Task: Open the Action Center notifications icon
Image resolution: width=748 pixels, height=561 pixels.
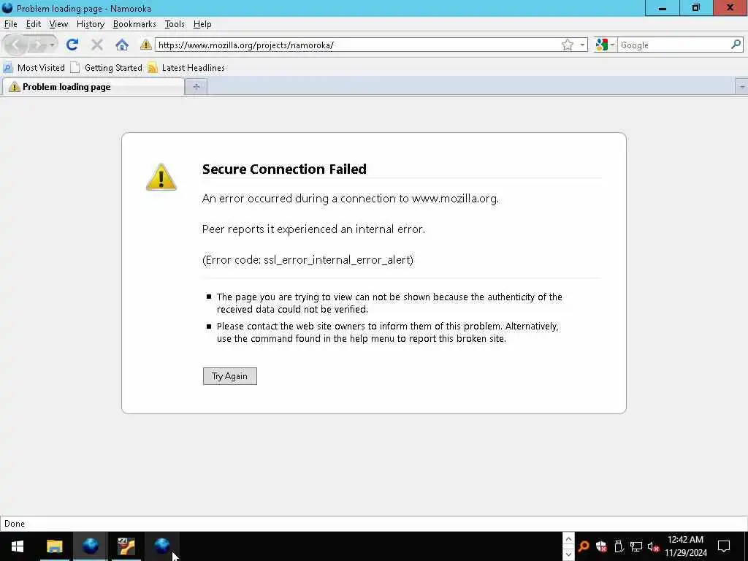Action: 724,546
